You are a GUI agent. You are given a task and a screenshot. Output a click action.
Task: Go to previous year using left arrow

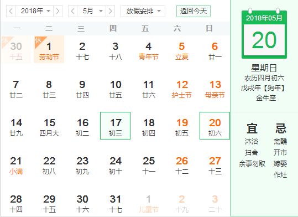point(11,11)
